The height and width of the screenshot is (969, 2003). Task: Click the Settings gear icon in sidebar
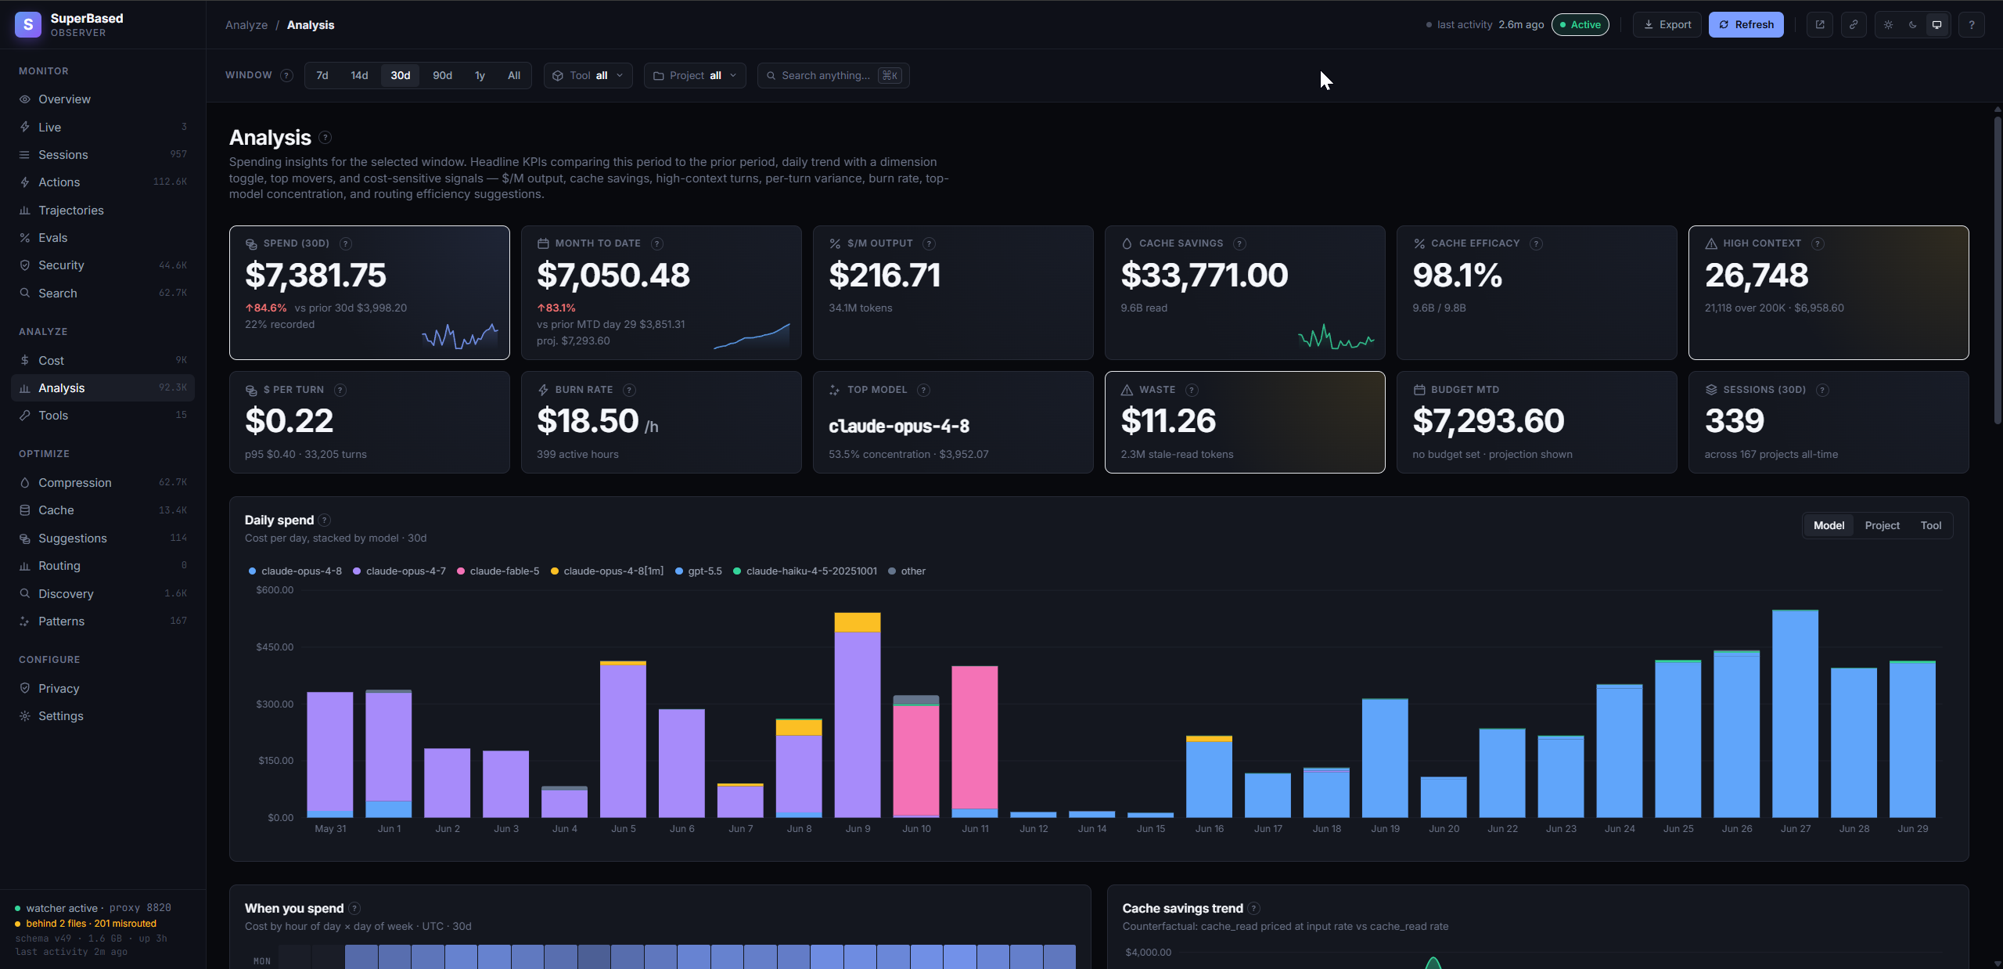coord(25,716)
